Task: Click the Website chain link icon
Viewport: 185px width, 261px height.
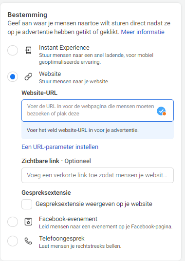Action: click(x=28, y=77)
